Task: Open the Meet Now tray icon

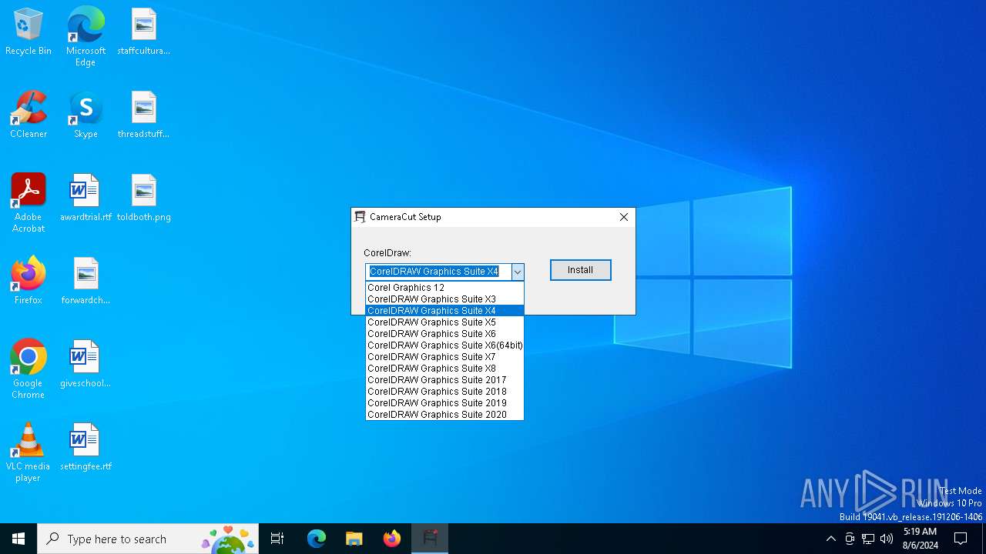Action: point(850,539)
